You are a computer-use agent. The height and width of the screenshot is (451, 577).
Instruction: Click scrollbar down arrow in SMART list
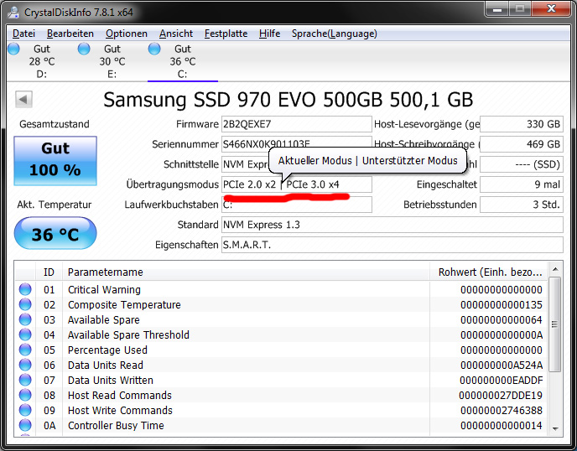point(555,428)
